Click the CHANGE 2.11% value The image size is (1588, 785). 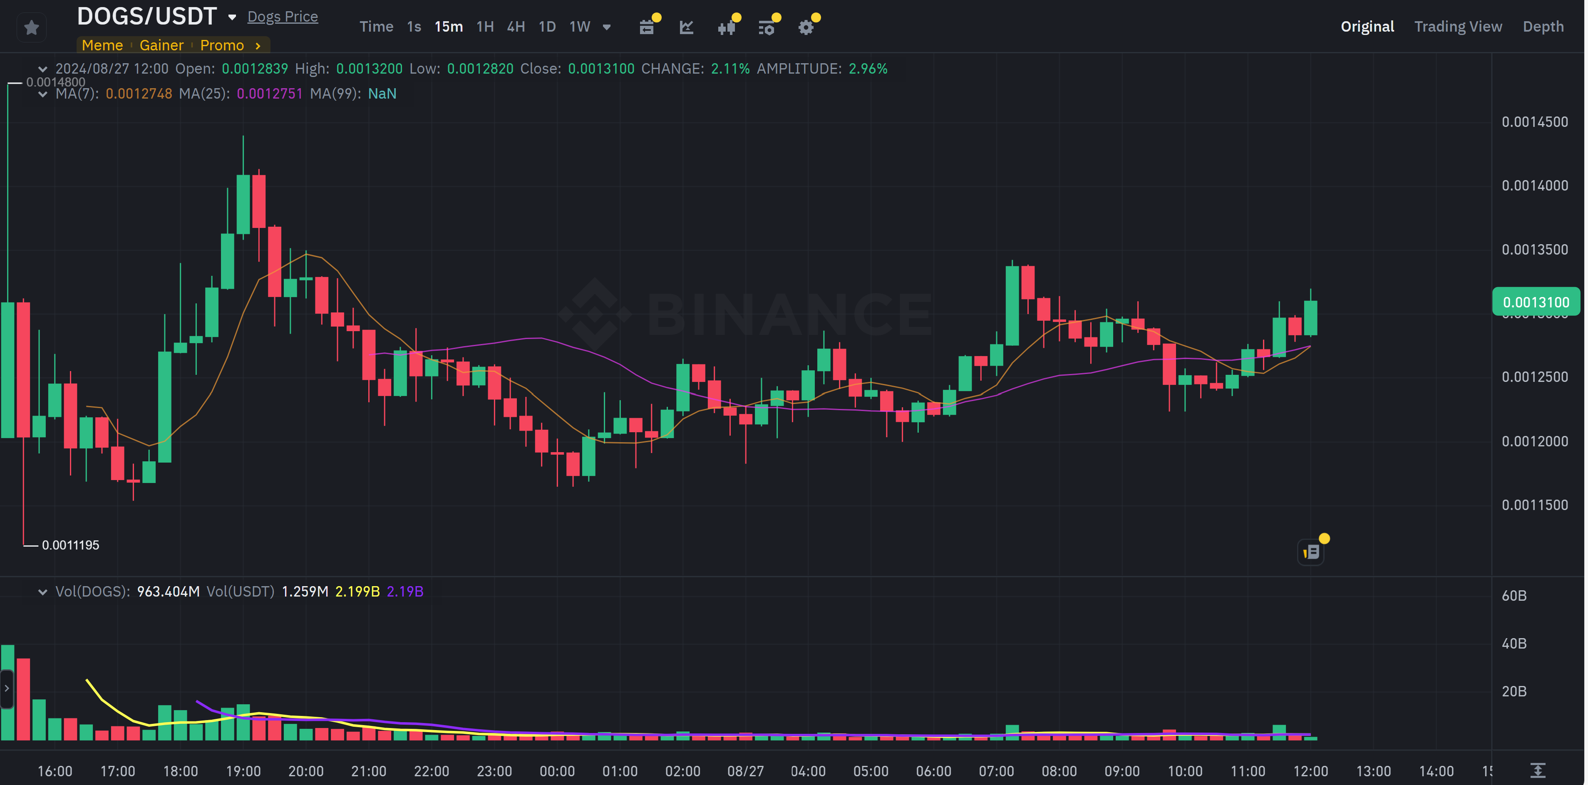(x=730, y=68)
